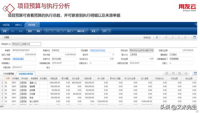The height and width of the screenshot is (113, 200).
Task: Open the attachment paperclip icon
Action: pos(157,37)
